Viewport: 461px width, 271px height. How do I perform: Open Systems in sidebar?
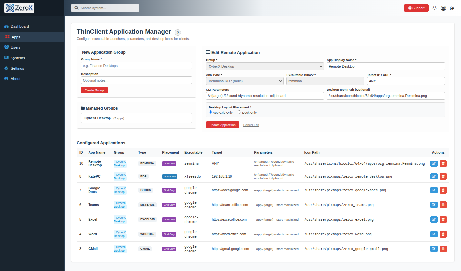tap(32, 58)
